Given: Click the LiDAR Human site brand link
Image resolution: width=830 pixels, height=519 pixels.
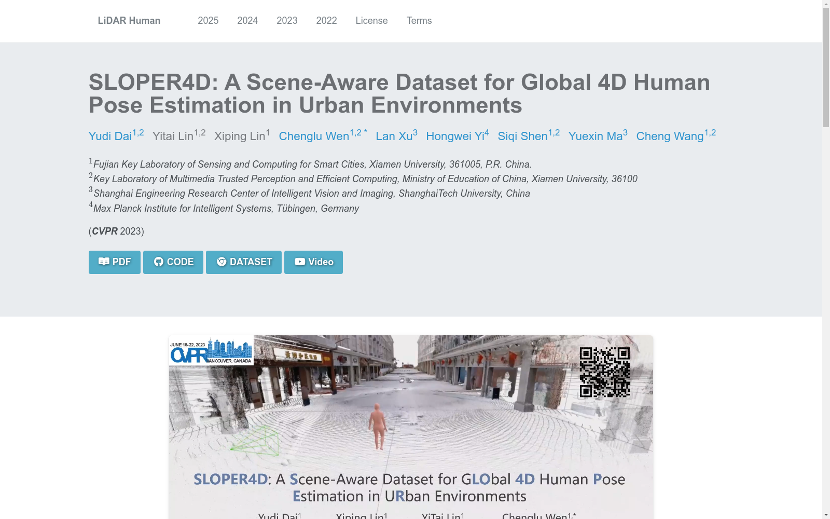Looking at the screenshot, I should [129, 21].
